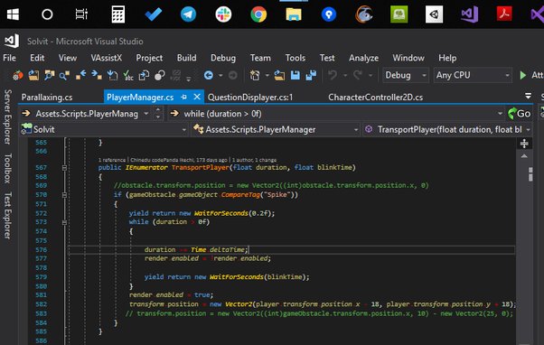Screen dimensions: 544x345
Task: Switch to the CharacterController2D.cs tab
Action: (x=375, y=98)
